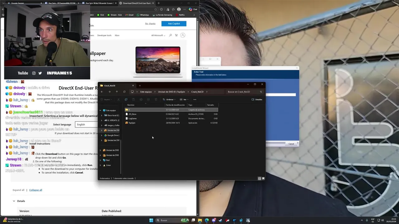The width and height of the screenshot is (399, 224).
Task: Click the Share icon in Explorer toolbar
Action: pos(148,100)
